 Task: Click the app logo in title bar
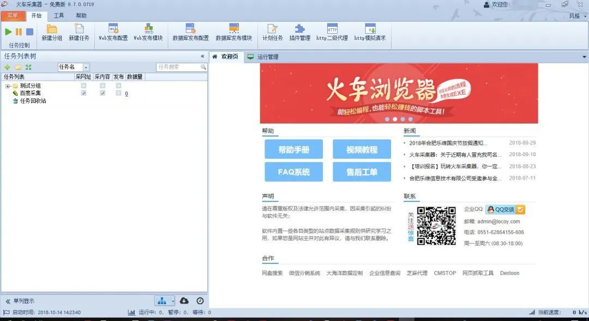click(x=4, y=4)
